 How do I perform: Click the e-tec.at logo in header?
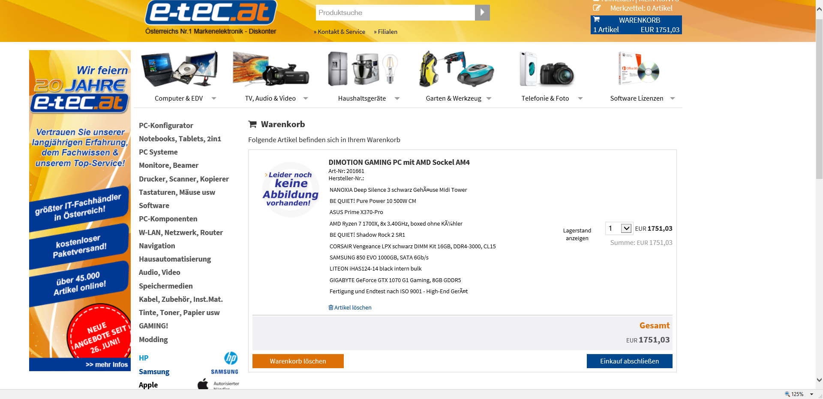[x=211, y=13]
